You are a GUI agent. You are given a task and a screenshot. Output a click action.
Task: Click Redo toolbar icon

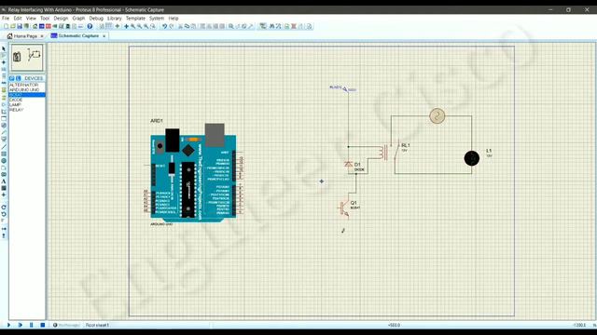[x=172, y=26]
